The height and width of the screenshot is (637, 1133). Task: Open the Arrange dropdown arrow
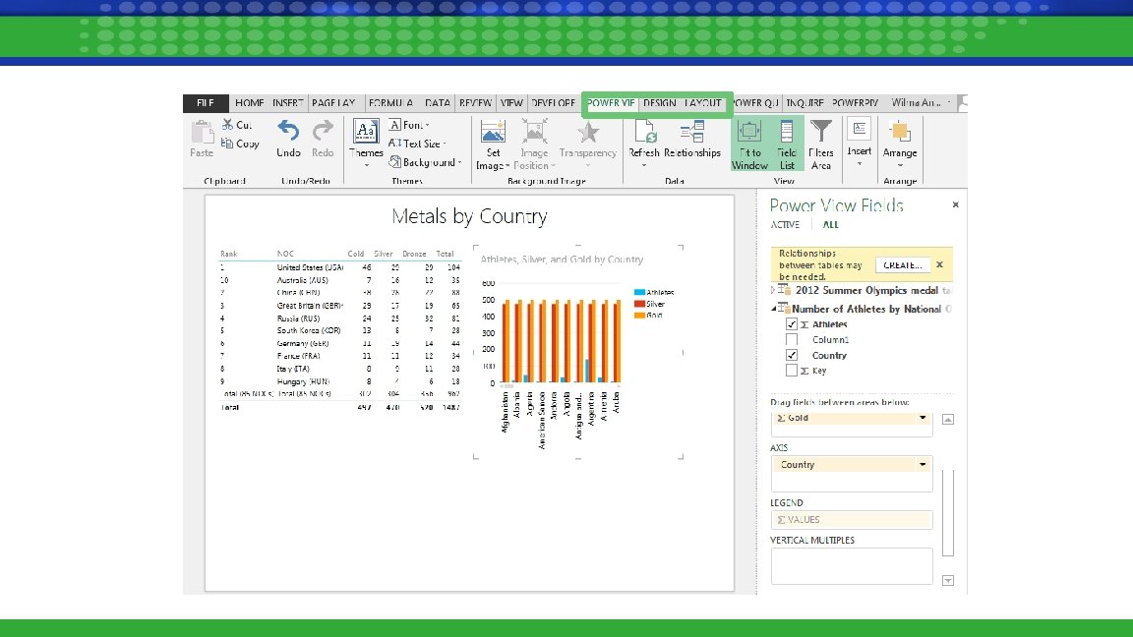click(900, 166)
